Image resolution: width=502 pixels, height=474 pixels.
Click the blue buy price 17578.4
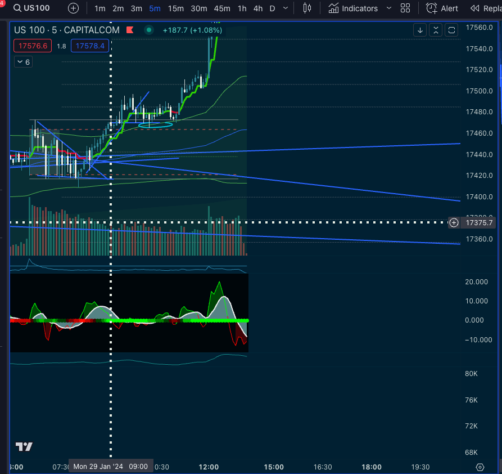pos(90,46)
